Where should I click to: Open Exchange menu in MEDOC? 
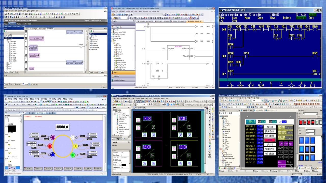point(301,18)
